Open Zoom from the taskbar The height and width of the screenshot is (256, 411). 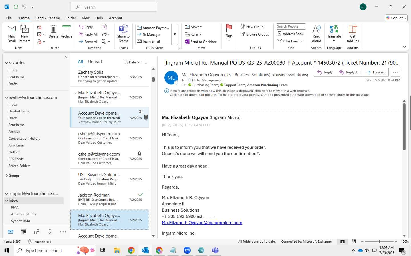point(187,250)
